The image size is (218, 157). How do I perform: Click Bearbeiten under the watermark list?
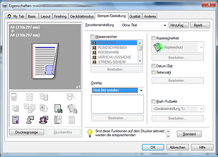click(116, 69)
